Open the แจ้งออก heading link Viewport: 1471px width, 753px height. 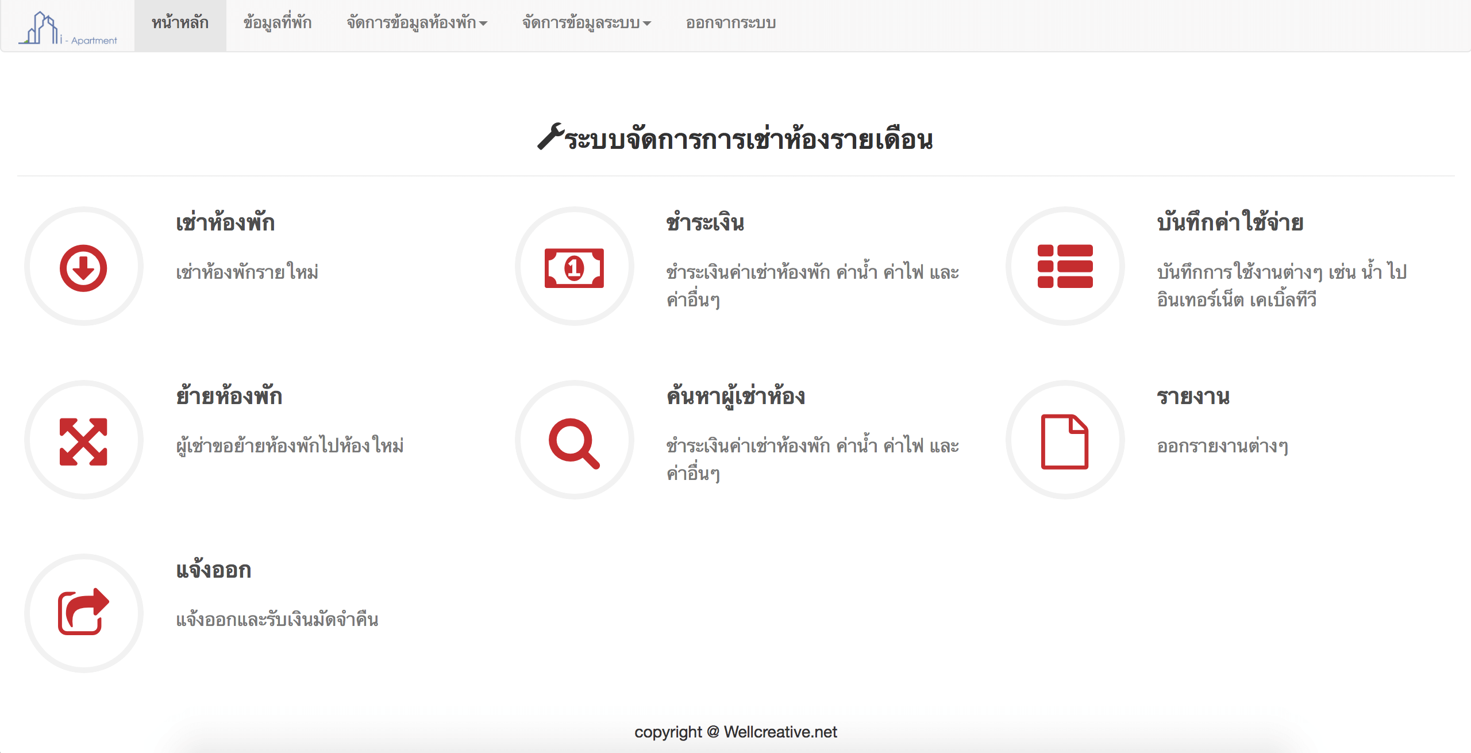pyautogui.click(x=214, y=570)
